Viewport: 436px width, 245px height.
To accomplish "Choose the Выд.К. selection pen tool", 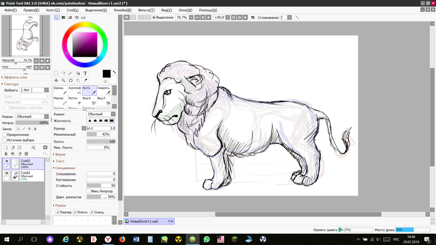I will 89,101.
